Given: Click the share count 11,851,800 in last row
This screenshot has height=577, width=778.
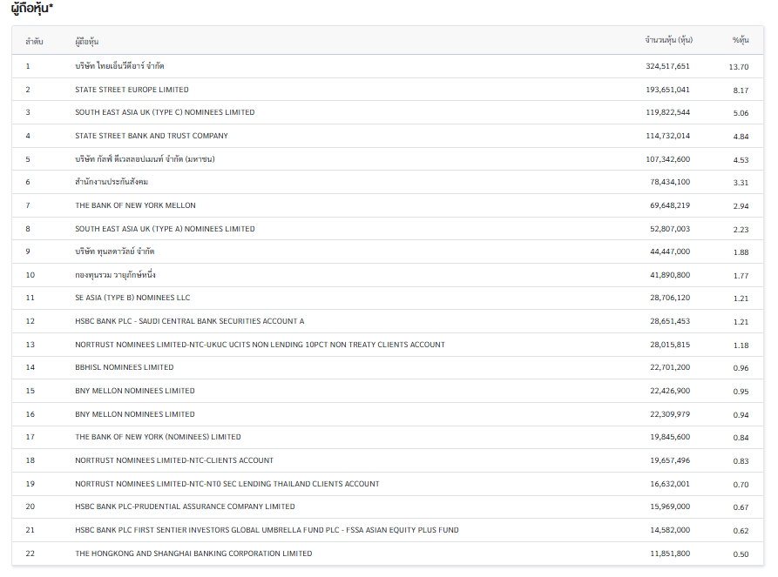Looking at the screenshot, I should pyautogui.click(x=669, y=554).
